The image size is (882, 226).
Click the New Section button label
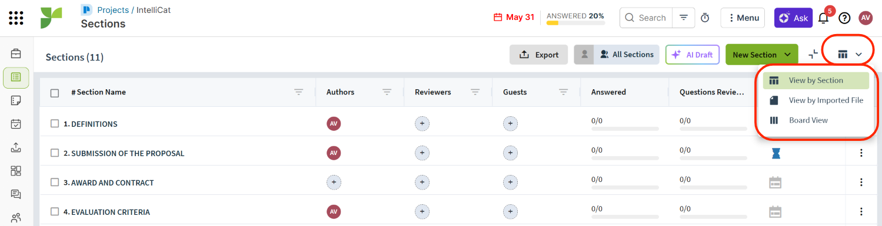[754, 55]
